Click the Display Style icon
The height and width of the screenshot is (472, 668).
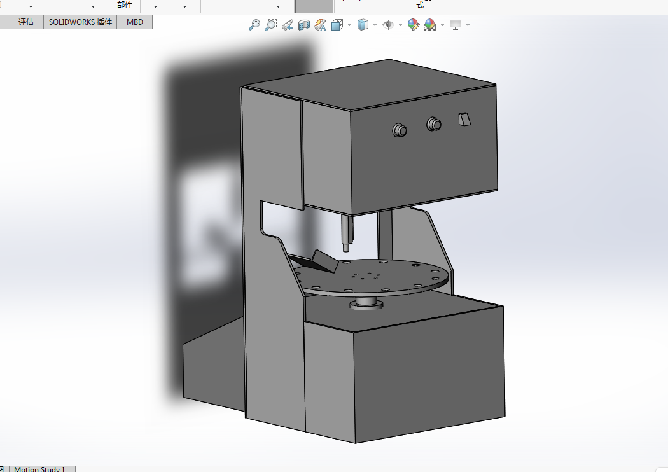click(x=363, y=25)
